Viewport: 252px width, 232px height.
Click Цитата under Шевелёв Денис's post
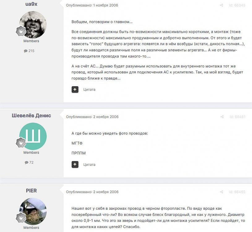(89, 165)
